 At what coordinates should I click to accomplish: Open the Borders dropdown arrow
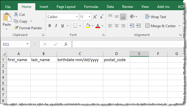[80, 26]
